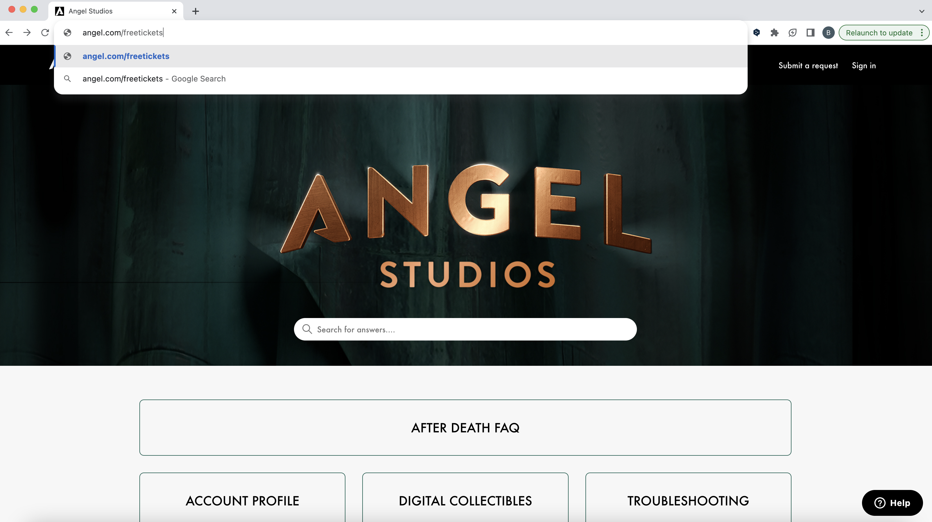Click the browser forward arrow
Screen dimensions: 932x522
pyautogui.click(x=27, y=33)
